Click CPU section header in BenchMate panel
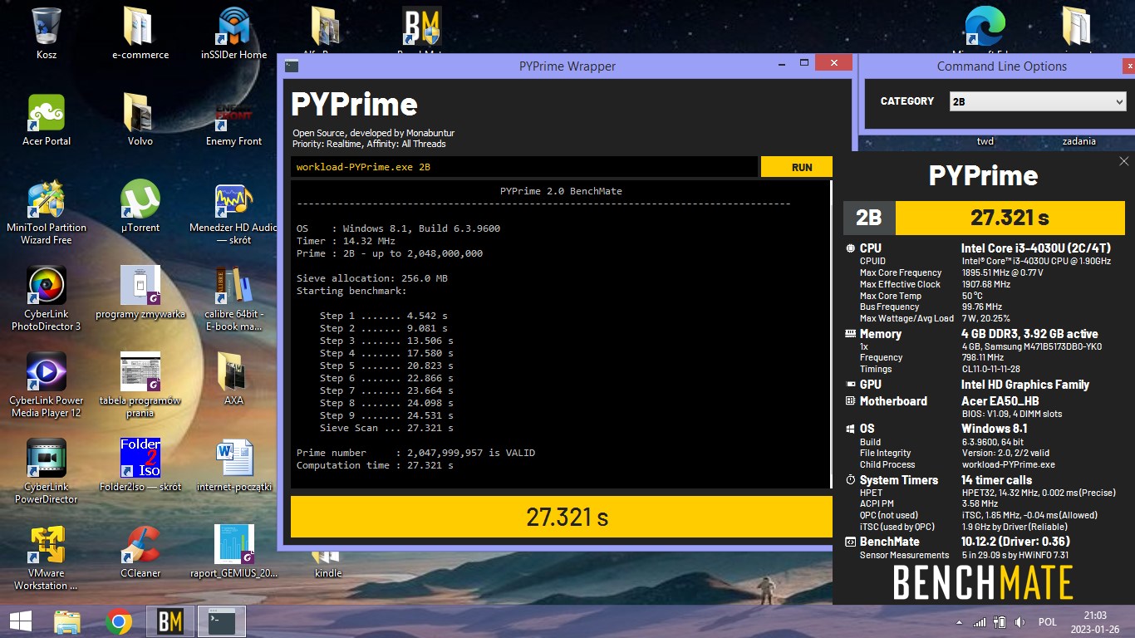 (871, 248)
